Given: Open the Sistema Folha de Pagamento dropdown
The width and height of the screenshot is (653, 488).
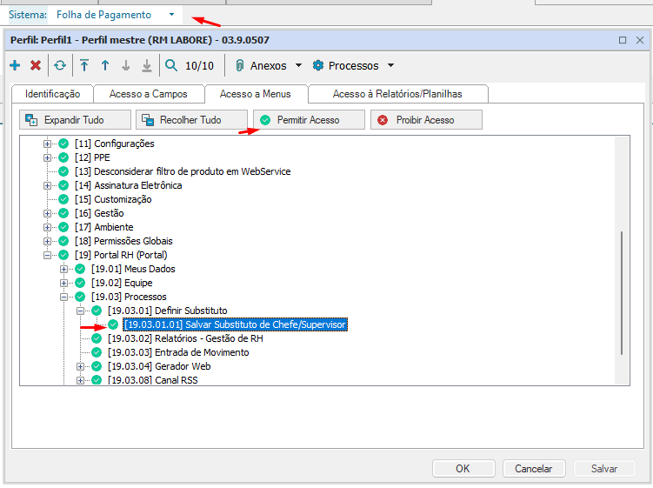Looking at the screenshot, I should tap(171, 15).
